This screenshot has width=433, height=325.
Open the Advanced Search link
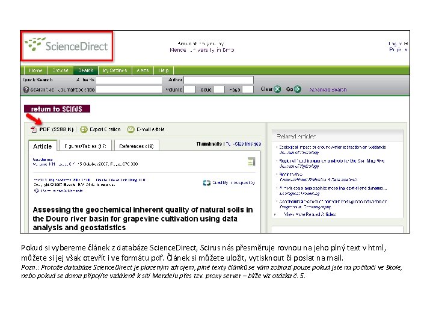(328, 90)
